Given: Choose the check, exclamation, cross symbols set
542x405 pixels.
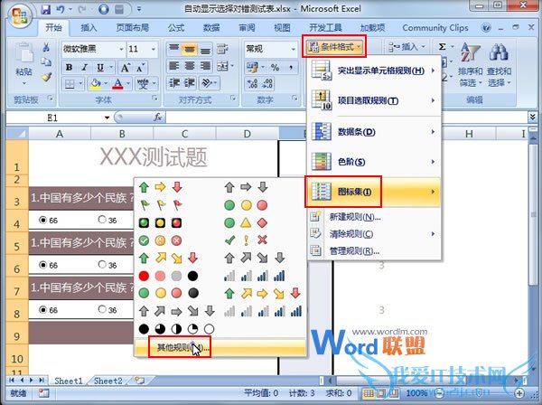Looking at the screenshot, I should [246, 240].
